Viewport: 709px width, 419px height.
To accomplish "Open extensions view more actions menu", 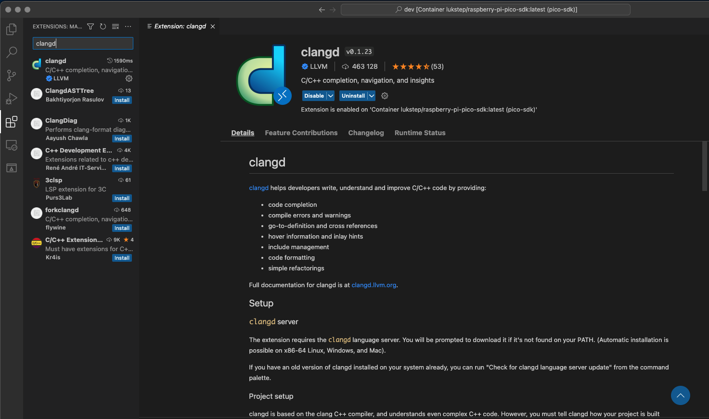I will click(x=128, y=26).
